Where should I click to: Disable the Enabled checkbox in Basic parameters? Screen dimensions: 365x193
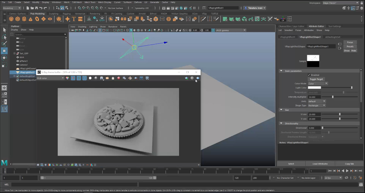(309, 75)
